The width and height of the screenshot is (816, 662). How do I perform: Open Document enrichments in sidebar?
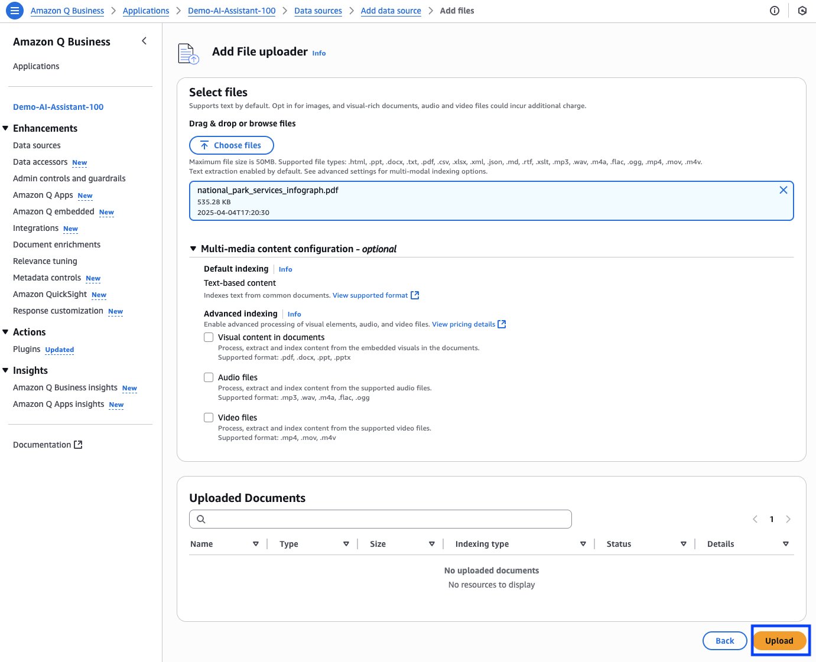coord(57,244)
